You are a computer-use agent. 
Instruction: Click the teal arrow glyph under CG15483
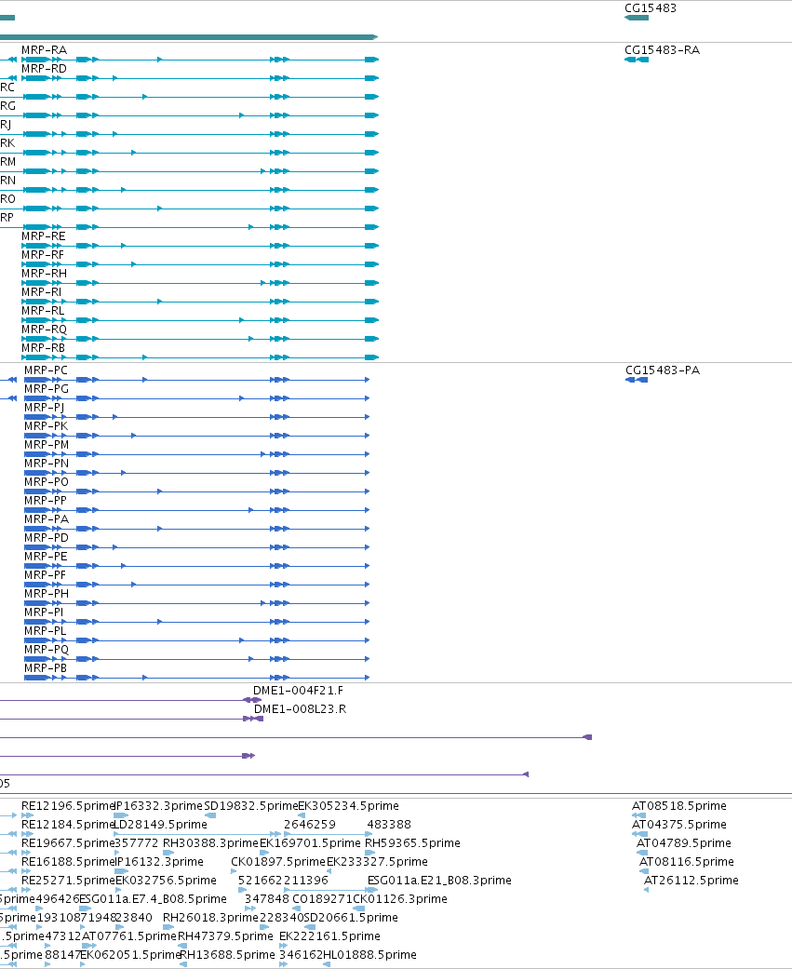[x=637, y=18]
